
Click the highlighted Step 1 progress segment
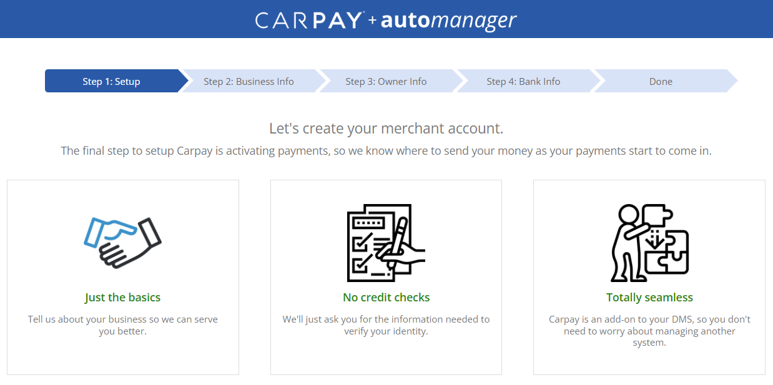[112, 81]
